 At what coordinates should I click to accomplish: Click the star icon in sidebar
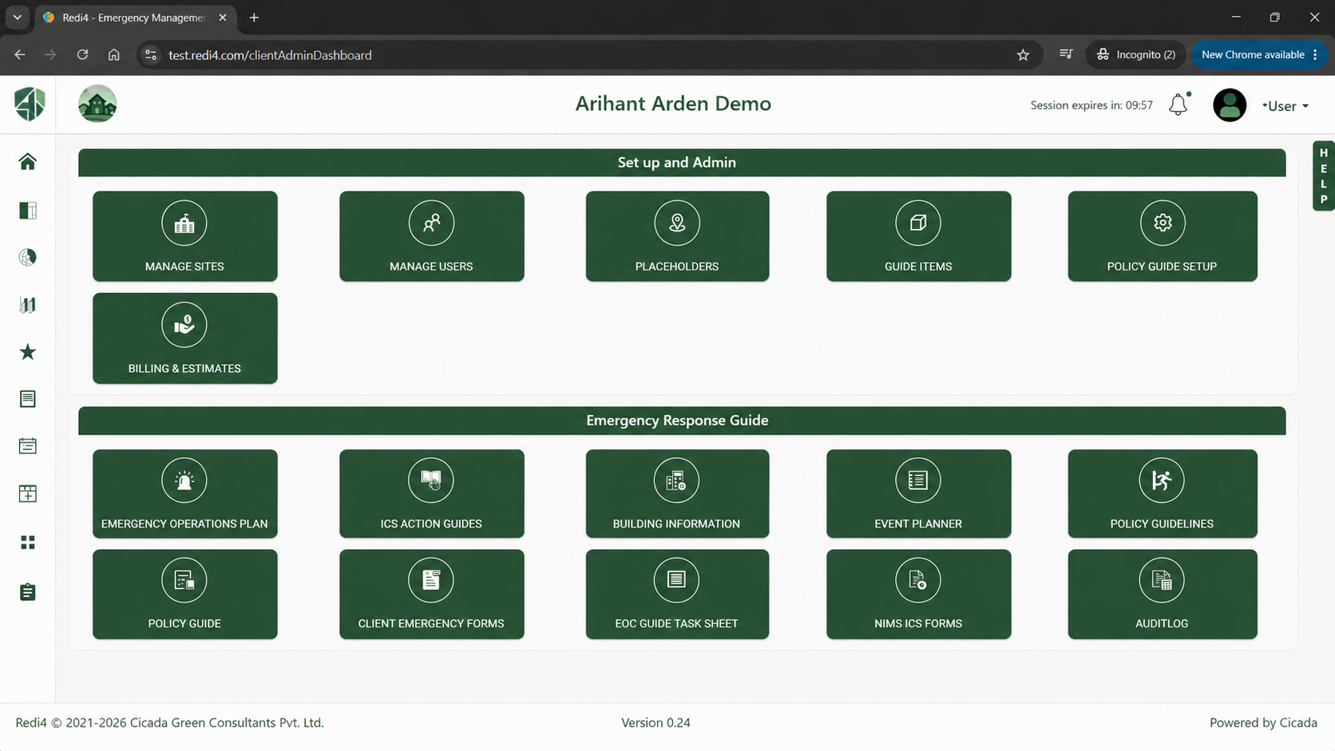click(28, 352)
